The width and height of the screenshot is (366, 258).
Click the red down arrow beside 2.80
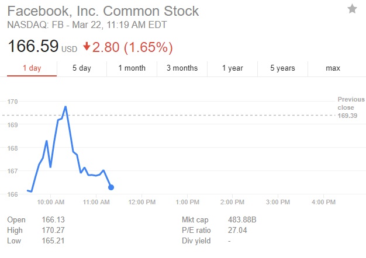pos(87,47)
